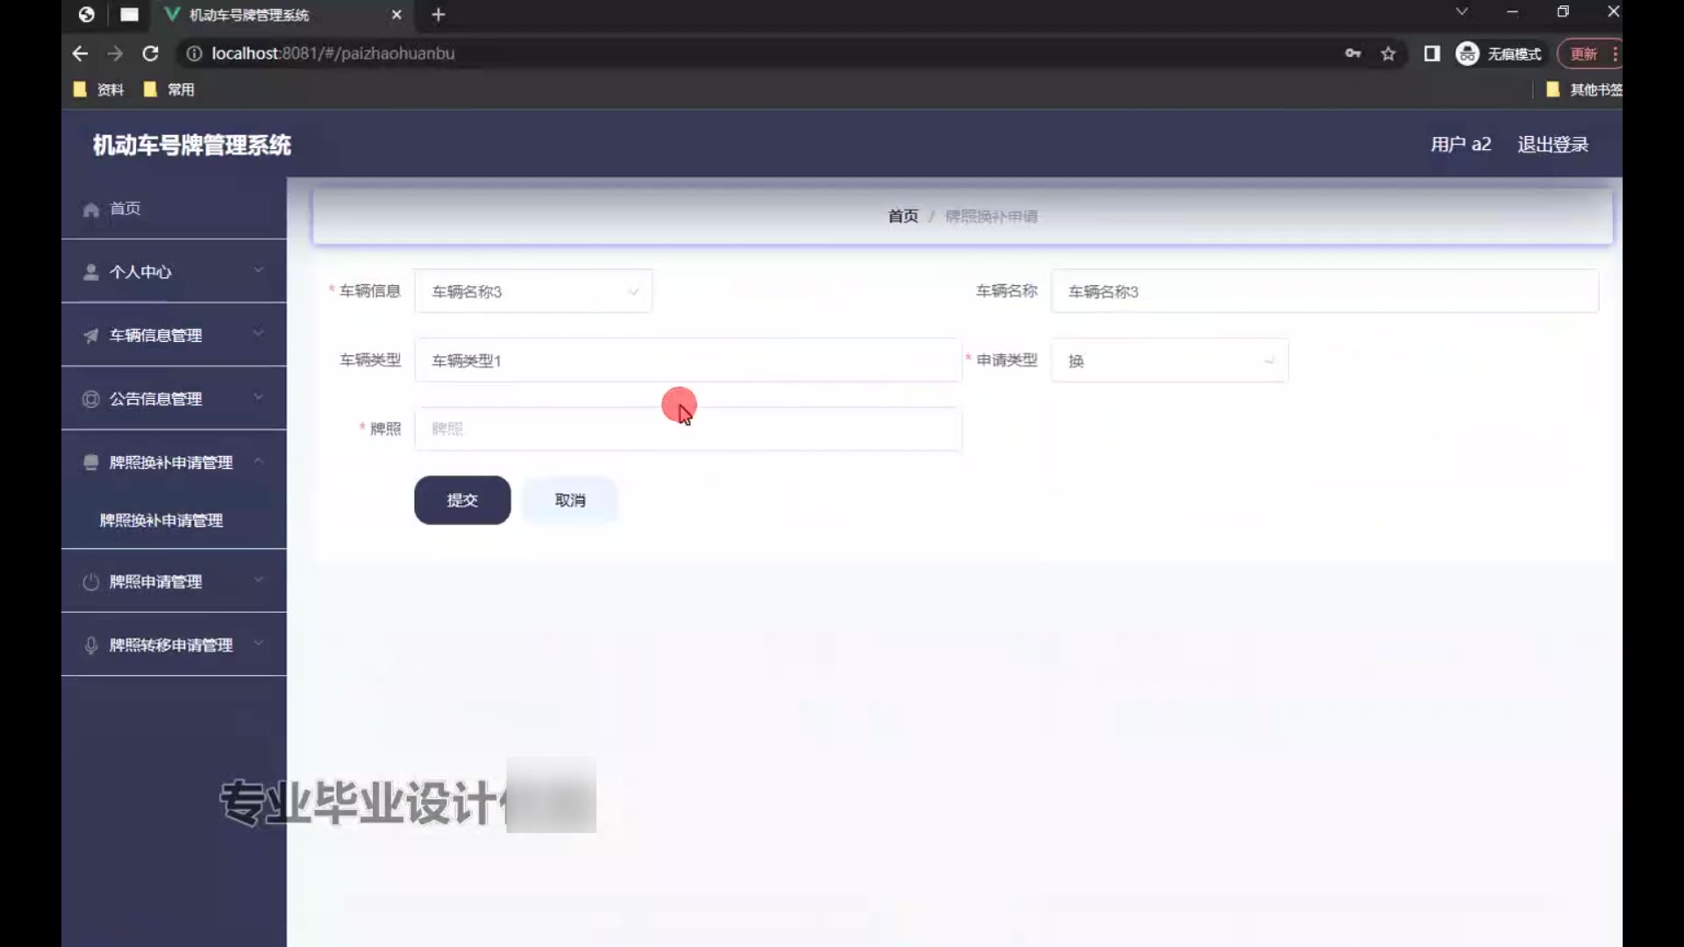Open new browser tab
Screen dimensions: 1684x947
439,15
